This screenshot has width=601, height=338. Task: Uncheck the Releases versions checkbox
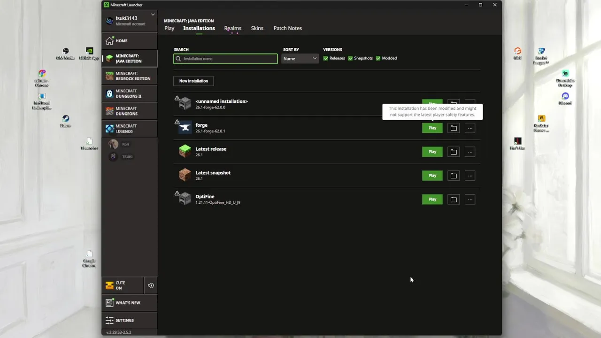(325, 58)
